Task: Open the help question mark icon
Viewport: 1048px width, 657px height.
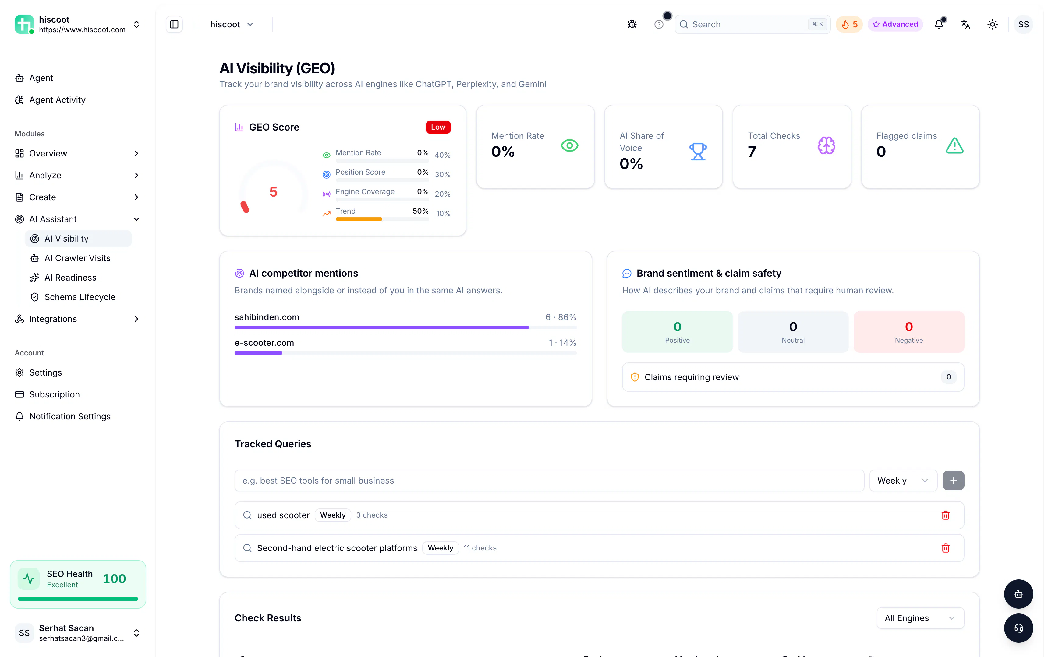Action: [x=659, y=24]
